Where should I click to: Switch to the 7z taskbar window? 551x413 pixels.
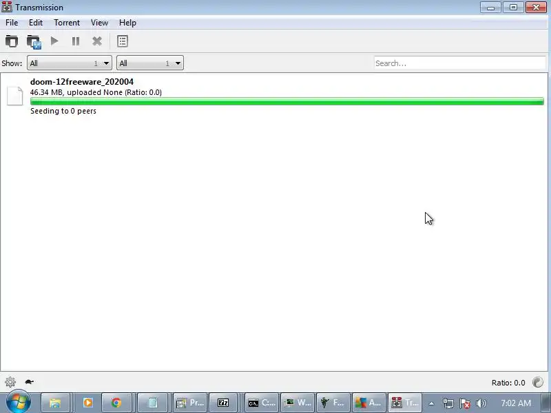(223, 403)
